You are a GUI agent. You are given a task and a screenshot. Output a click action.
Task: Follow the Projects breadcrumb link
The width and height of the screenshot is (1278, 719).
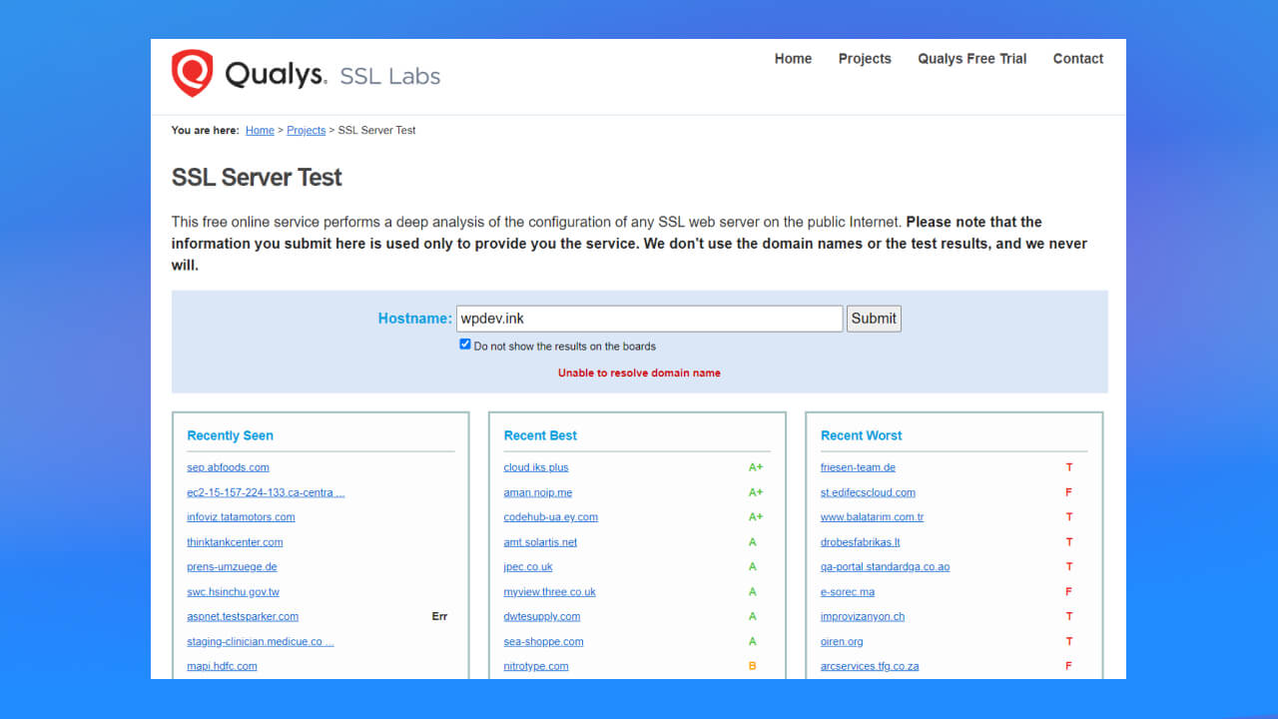click(307, 131)
